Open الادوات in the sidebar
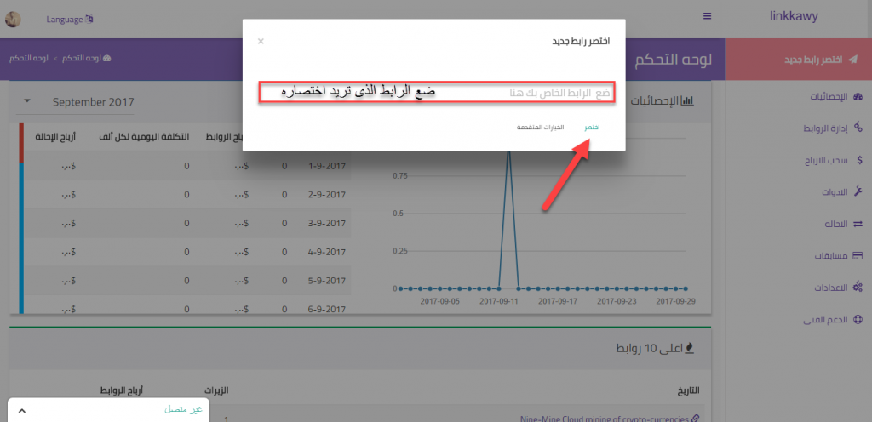The height and width of the screenshot is (422, 872). pyautogui.click(x=835, y=192)
